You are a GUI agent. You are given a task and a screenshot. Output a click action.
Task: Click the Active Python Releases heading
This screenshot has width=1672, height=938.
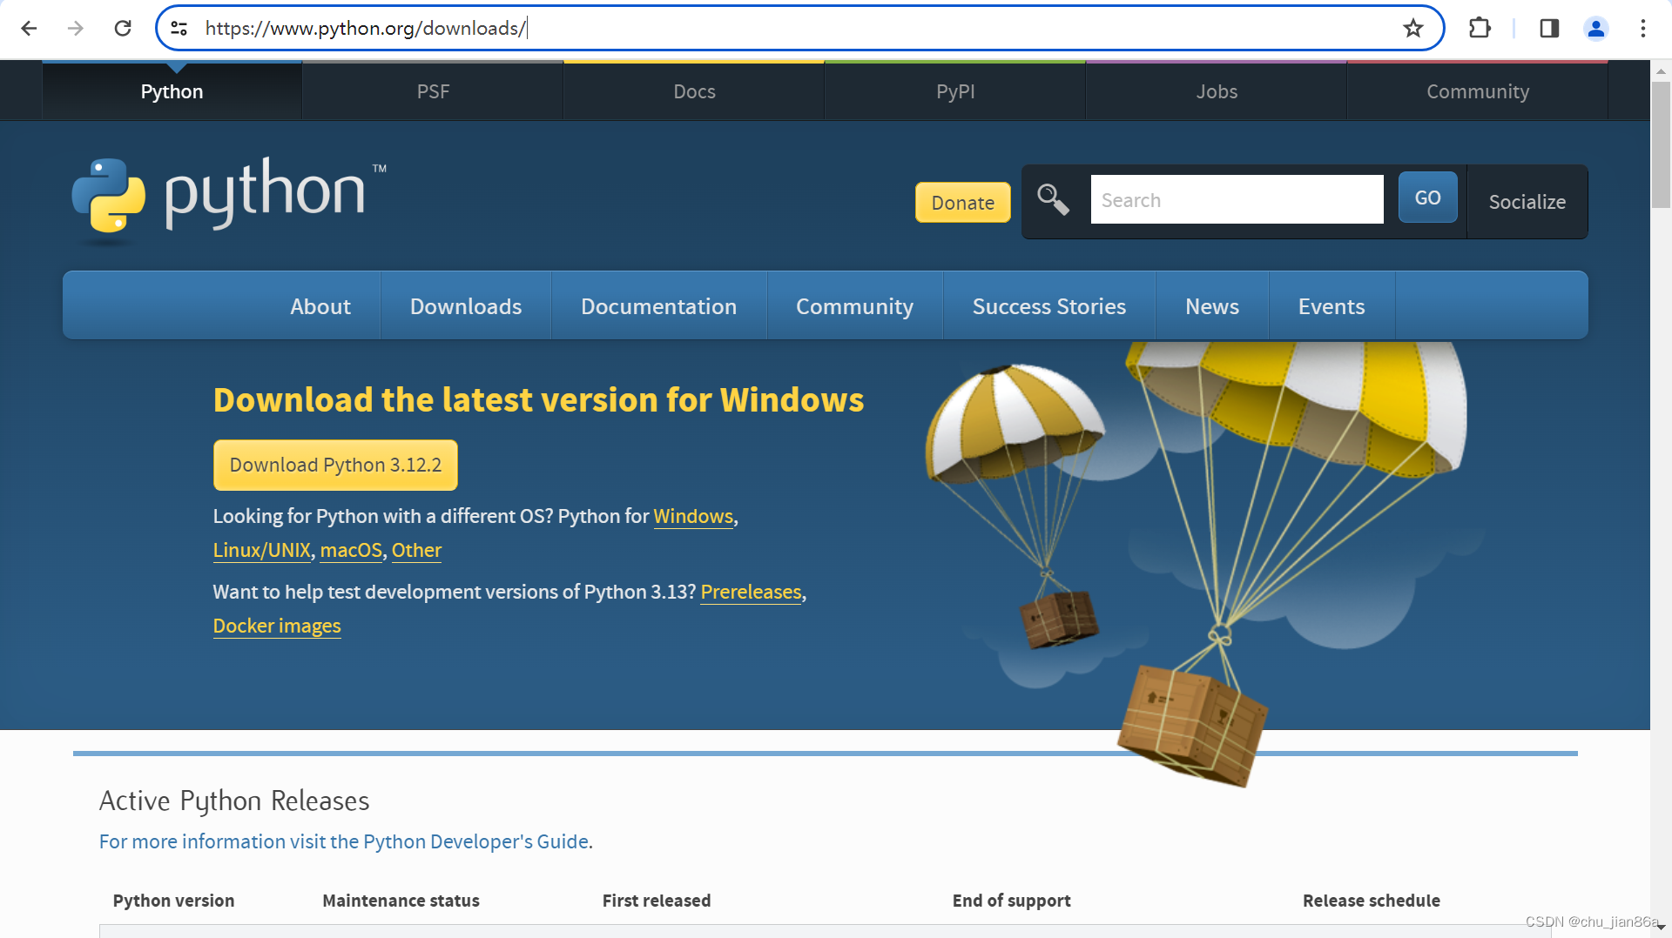tap(234, 801)
